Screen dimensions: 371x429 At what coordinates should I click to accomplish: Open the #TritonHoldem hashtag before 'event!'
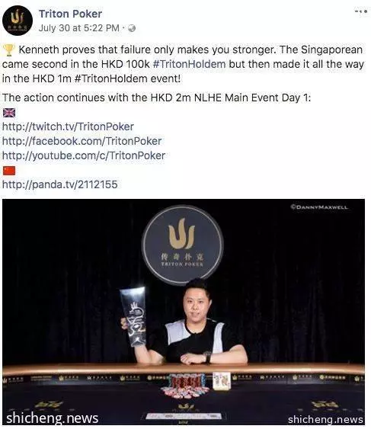[x=110, y=78]
